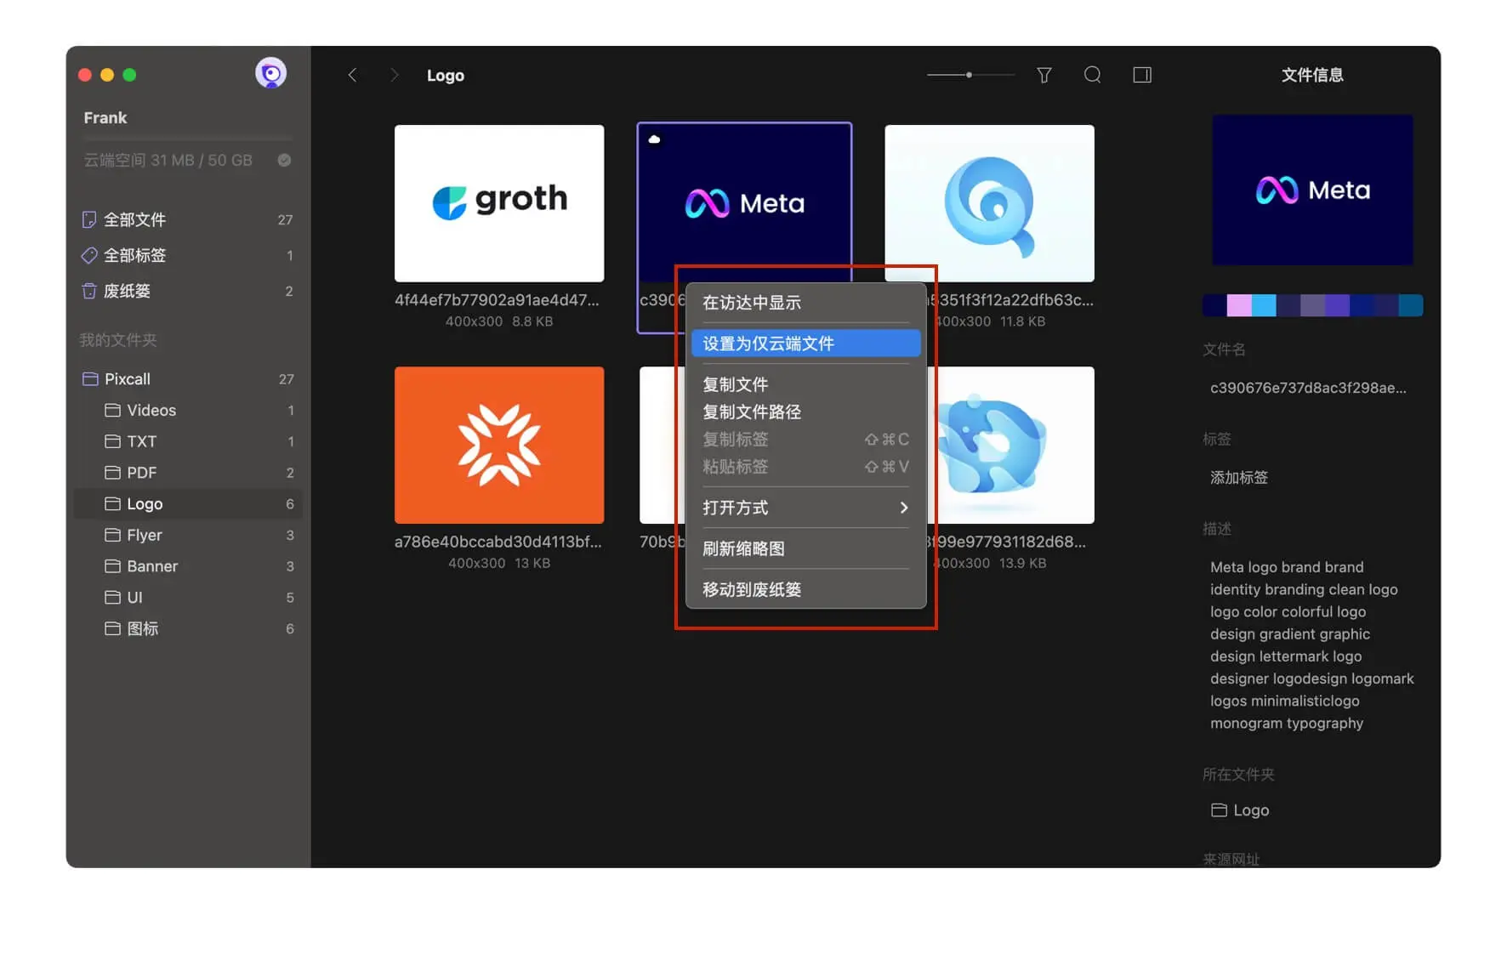Click the Logo breadcrumb title
The width and height of the screenshot is (1507, 954).
coord(446,75)
